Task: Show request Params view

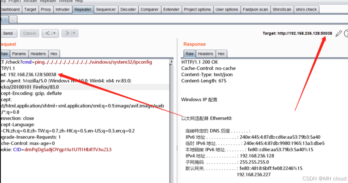Action: tap(19, 54)
